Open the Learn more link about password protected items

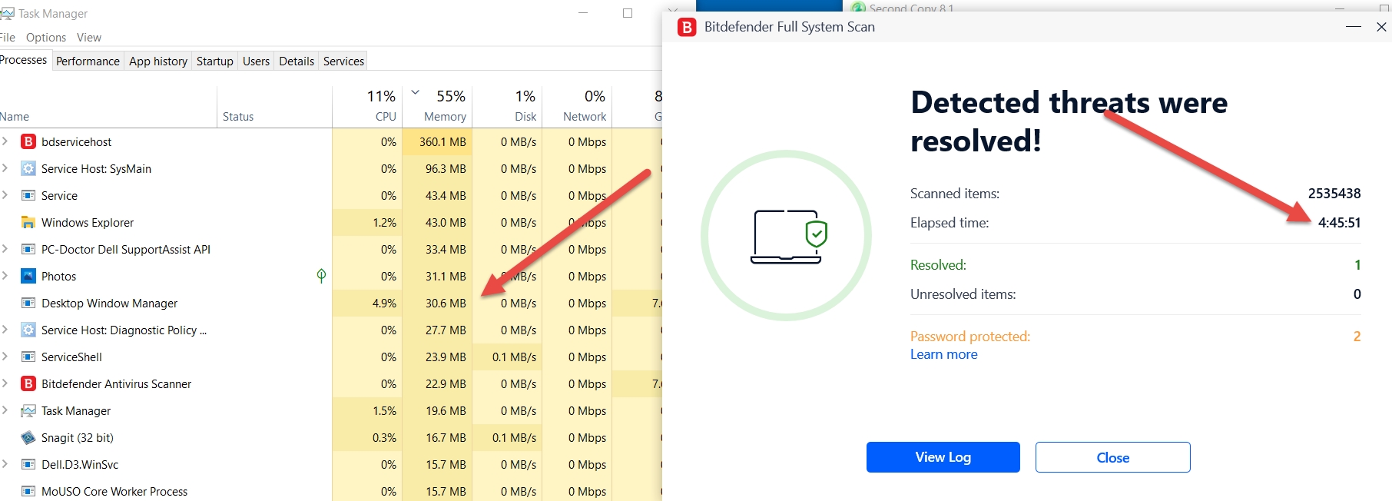click(x=944, y=354)
